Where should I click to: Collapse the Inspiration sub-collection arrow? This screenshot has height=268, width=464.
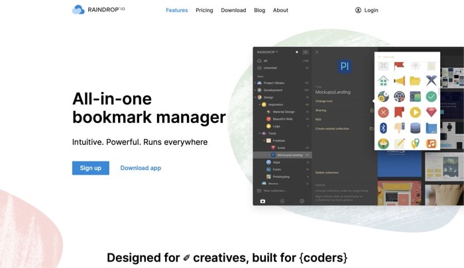tap(260, 105)
